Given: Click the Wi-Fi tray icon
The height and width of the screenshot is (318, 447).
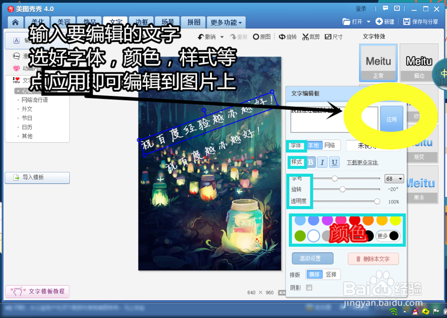Looking at the screenshot, I should pos(394,311).
